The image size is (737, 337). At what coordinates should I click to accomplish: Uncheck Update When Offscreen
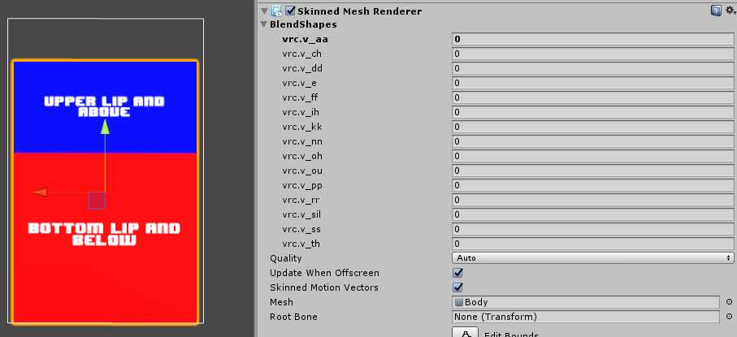tap(457, 273)
